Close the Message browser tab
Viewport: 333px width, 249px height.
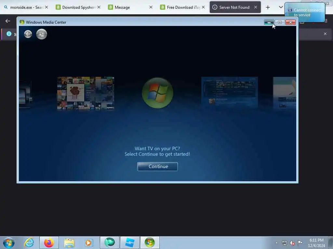coord(151,7)
